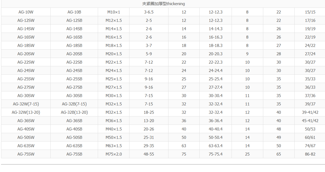
Task: Select the AG-32B(7-15) model cell
Action: (74, 104)
